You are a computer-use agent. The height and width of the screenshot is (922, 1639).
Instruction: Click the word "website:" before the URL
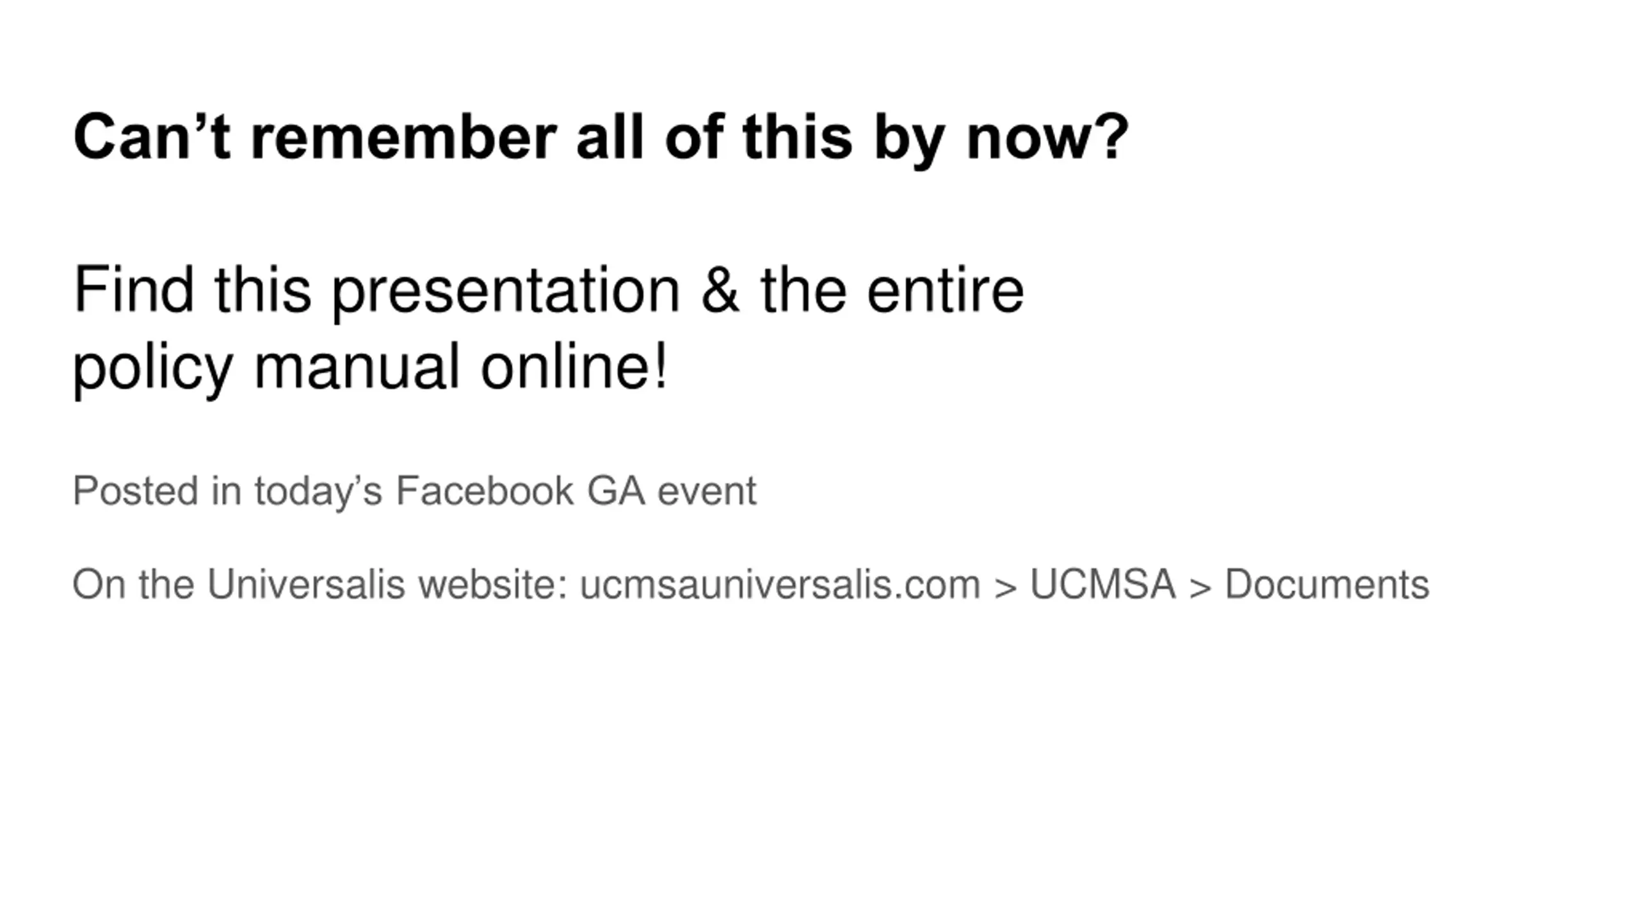pyautogui.click(x=493, y=585)
